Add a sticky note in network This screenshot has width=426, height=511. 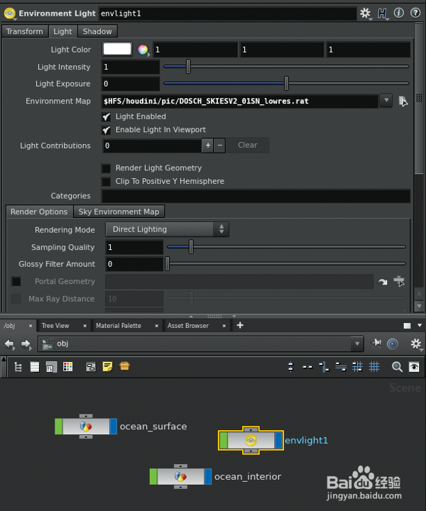108,367
